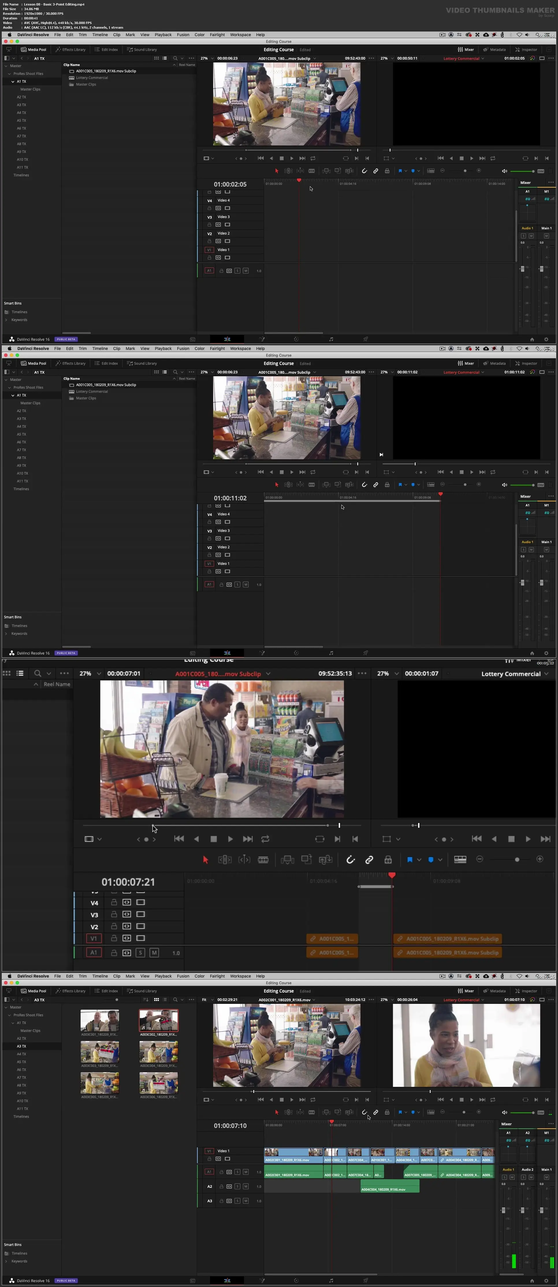This screenshot has width=558, height=1287.
Task: Click the volume speaker icon in top frame
Action: pos(505,171)
